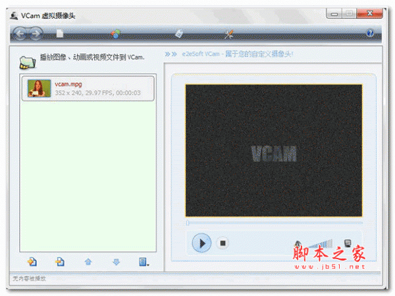Move the playlist item down

click(x=116, y=262)
